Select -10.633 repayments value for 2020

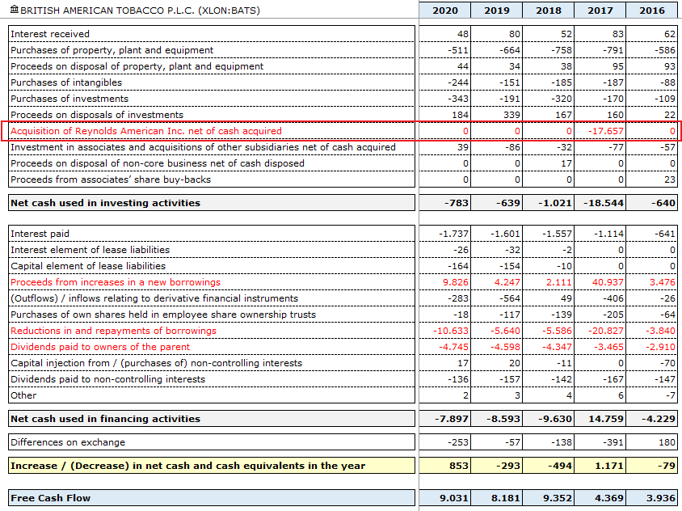pyautogui.click(x=451, y=331)
